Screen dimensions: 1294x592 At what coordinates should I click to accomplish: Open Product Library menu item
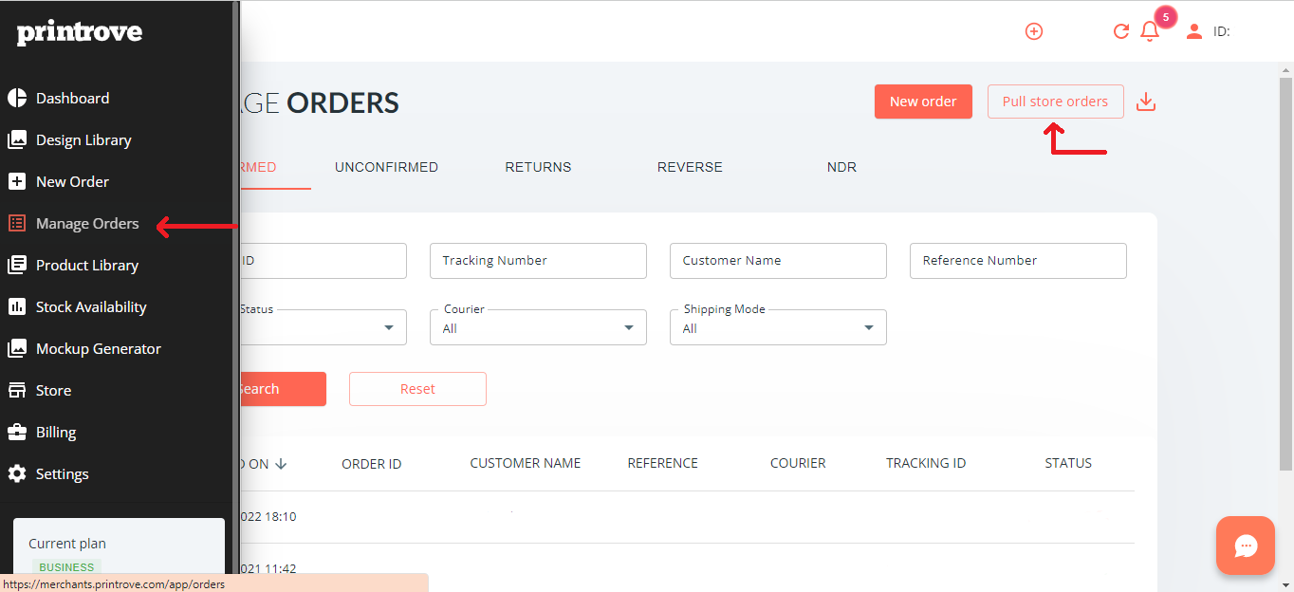[x=87, y=265]
